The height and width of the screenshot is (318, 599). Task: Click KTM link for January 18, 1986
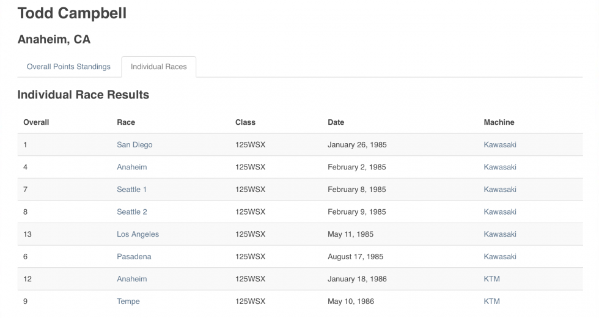click(x=491, y=279)
